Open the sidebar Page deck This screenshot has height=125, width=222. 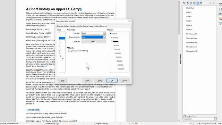220,9
